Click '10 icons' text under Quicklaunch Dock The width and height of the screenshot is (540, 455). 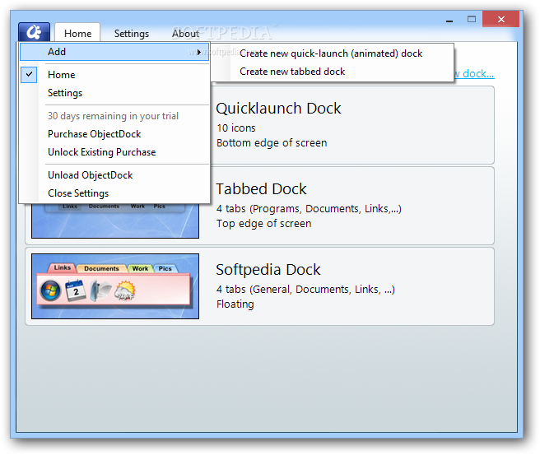[236, 128]
